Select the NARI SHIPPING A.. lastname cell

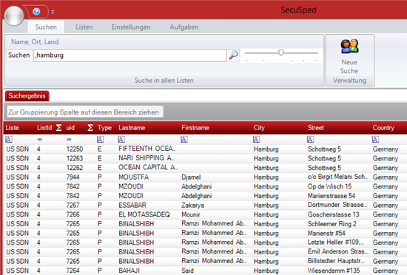click(x=147, y=158)
